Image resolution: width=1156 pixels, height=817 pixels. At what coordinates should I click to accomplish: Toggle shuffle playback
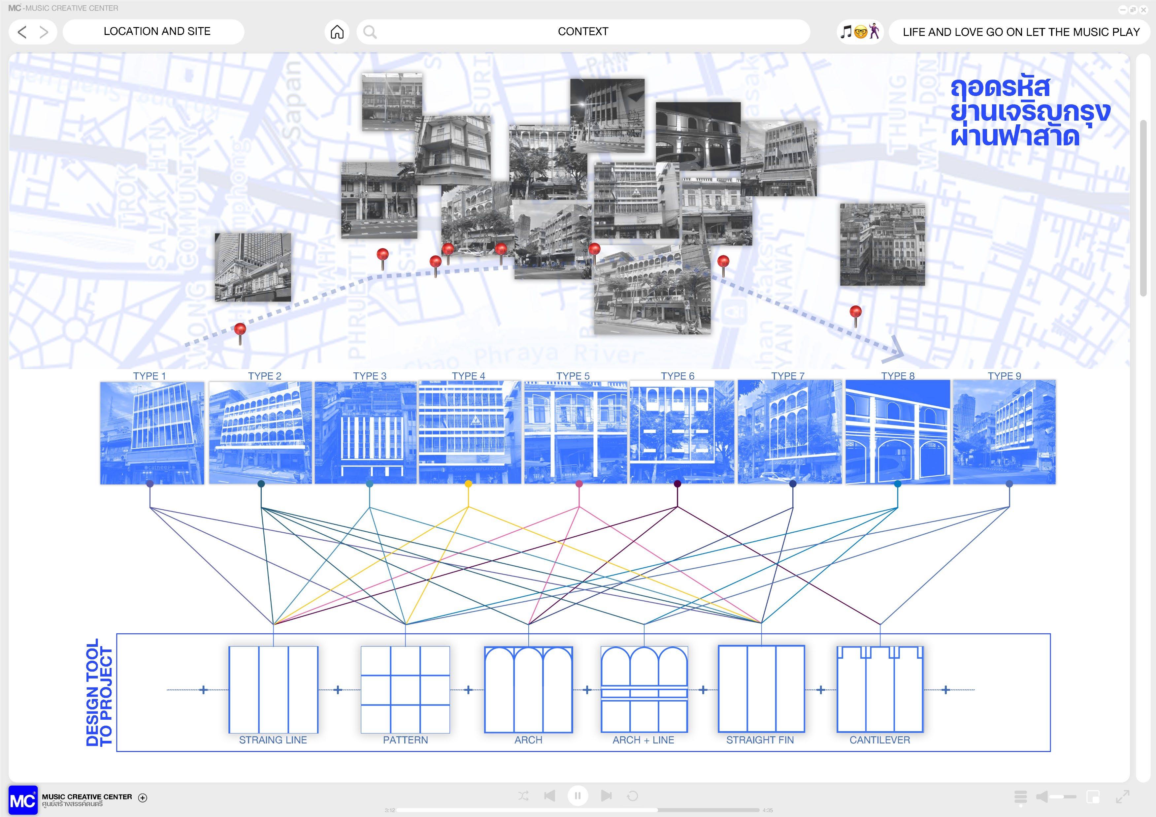(x=523, y=795)
